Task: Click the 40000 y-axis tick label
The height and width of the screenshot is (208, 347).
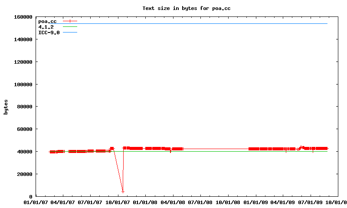Action: pyautogui.click(x=25, y=152)
